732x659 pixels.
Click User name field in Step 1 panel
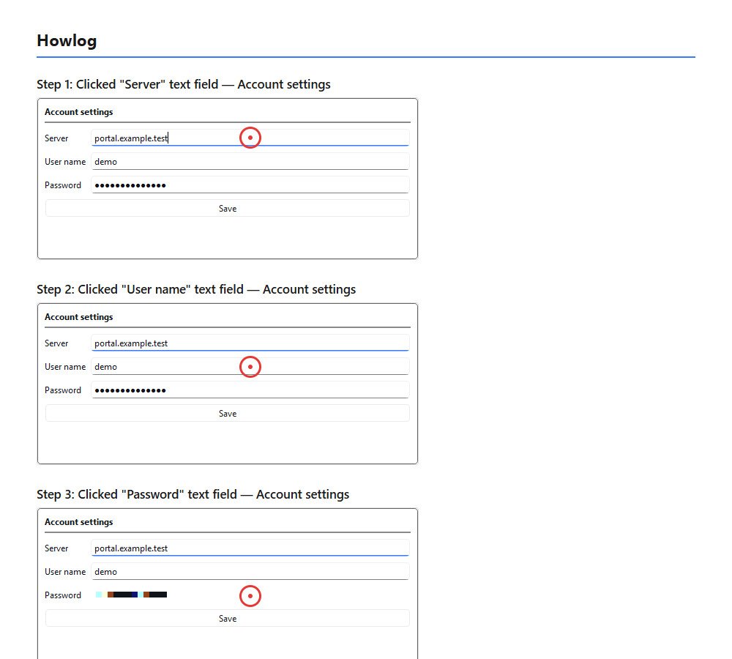(x=250, y=161)
